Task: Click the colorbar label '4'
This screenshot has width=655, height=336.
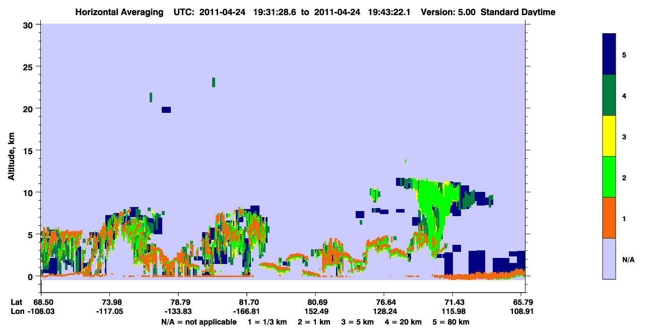Action: click(x=624, y=96)
